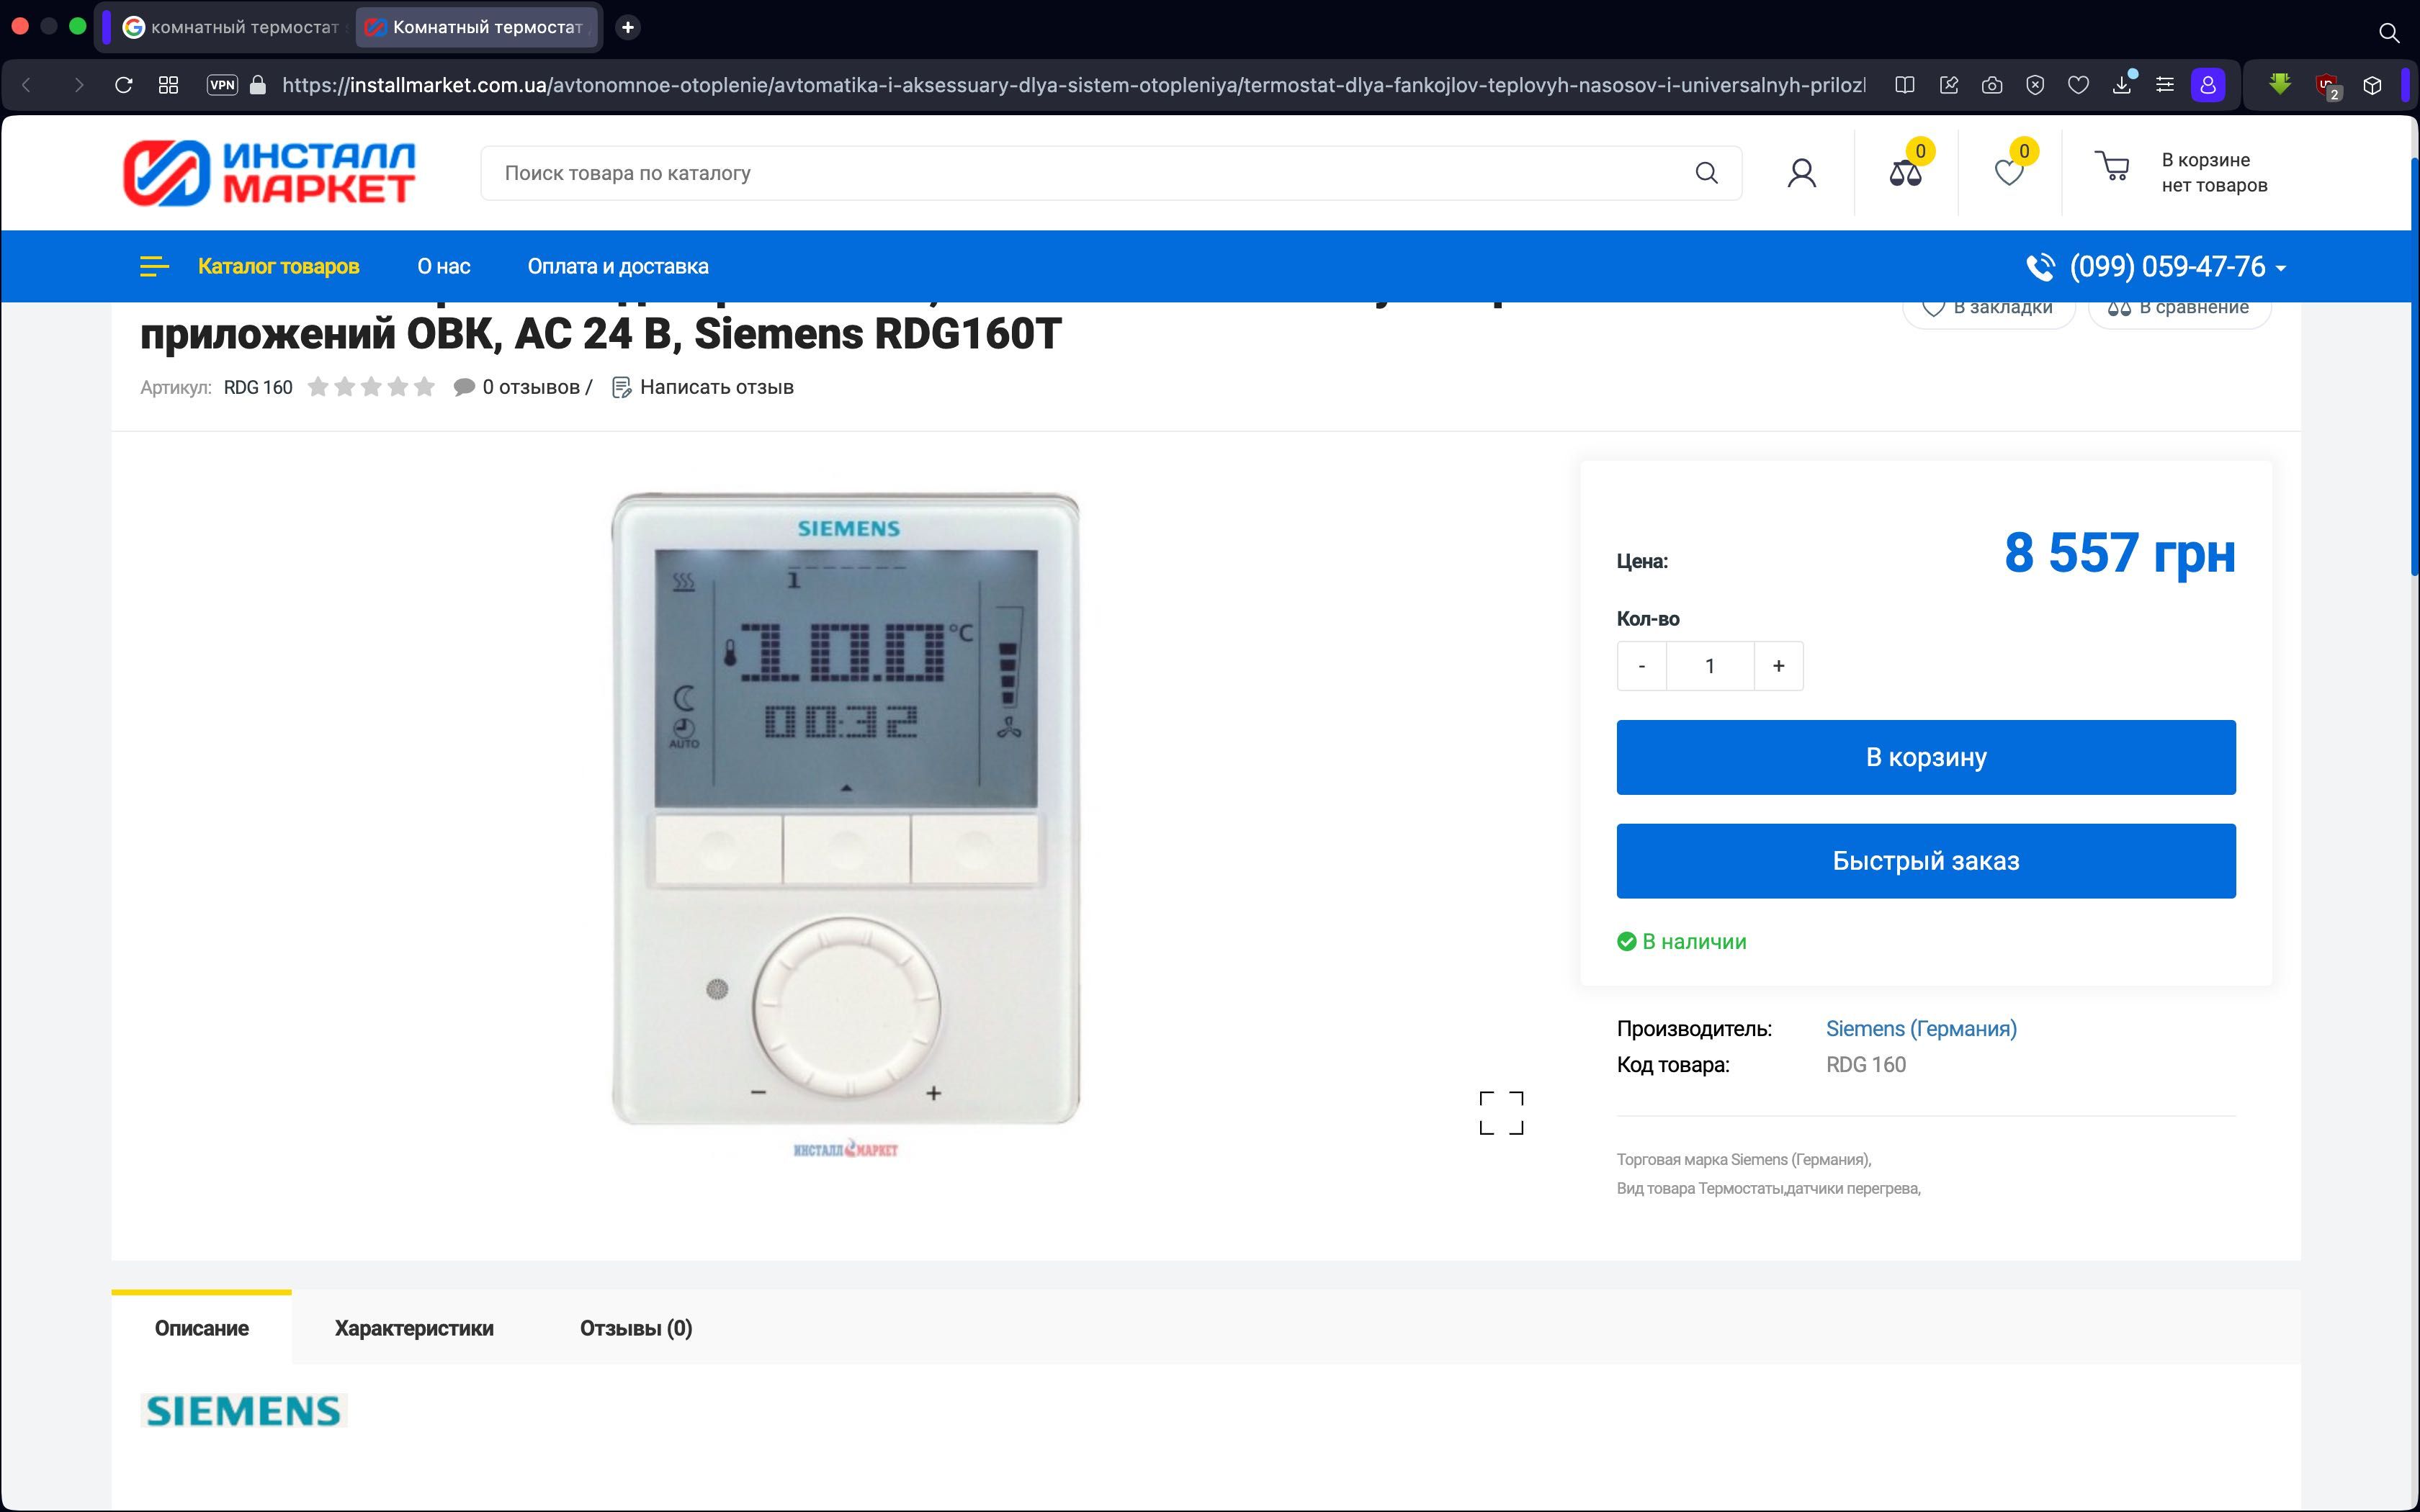Click the search magnifier icon in catalog search
Image resolution: width=2420 pixels, height=1512 pixels.
[1706, 173]
